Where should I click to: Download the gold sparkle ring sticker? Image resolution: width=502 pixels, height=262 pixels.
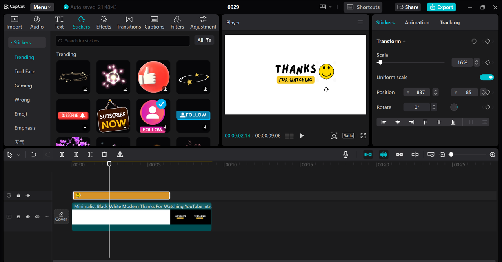pyautogui.click(x=85, y=89)
